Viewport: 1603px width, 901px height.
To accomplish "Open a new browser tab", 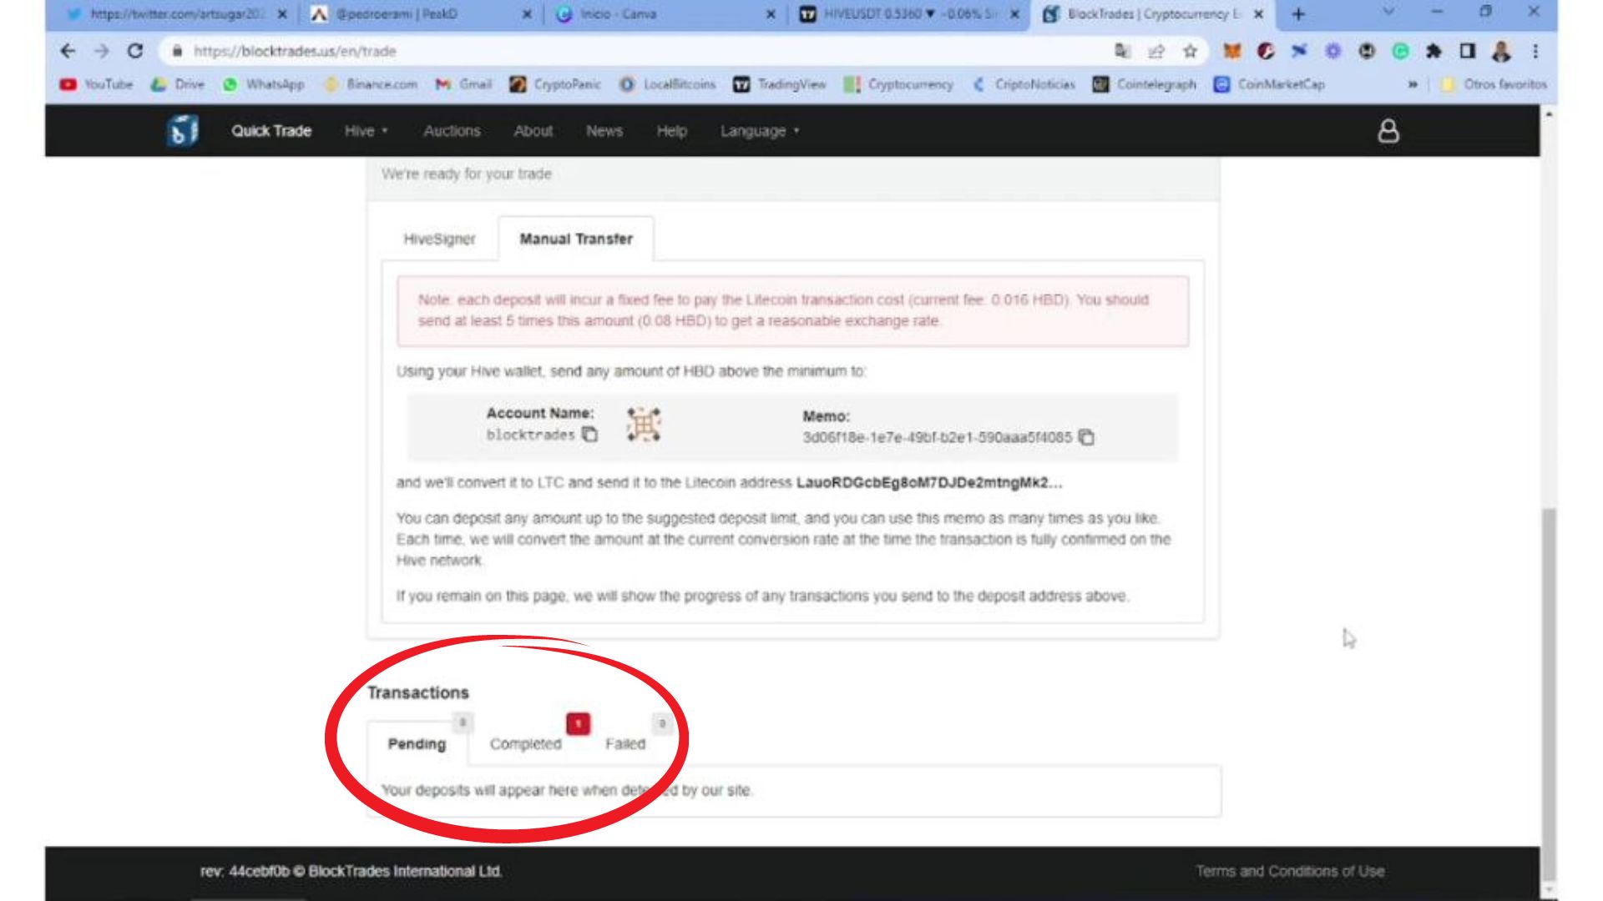I will [1297, 14].
